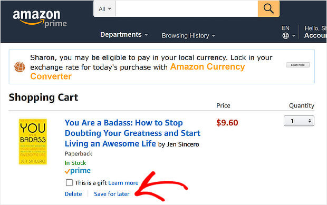Open the You Are a Badass book cover
Screen dimensions: 327x205
(33, 142)
